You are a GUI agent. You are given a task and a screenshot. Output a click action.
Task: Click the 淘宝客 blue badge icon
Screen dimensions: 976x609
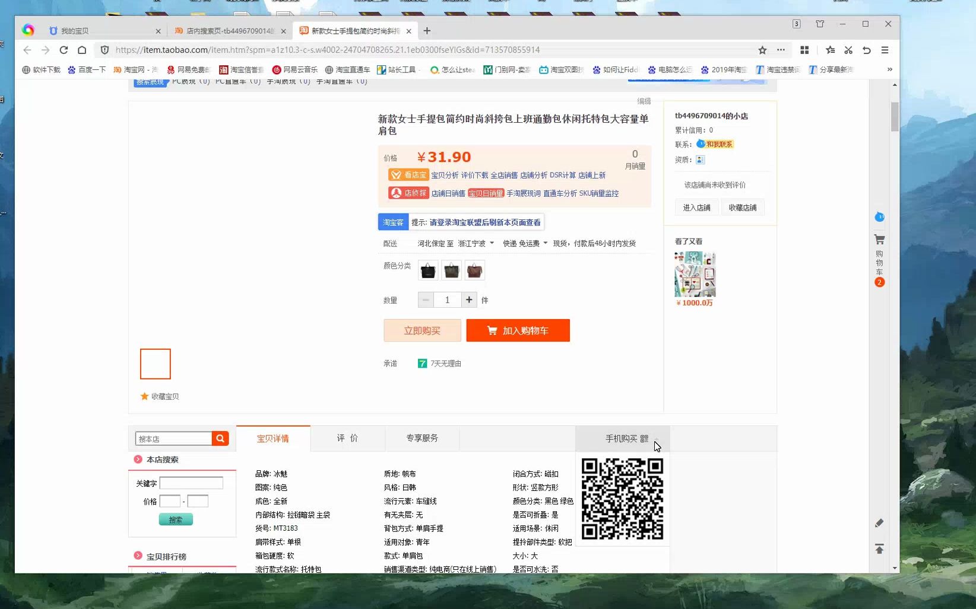[x=392, y=222]
